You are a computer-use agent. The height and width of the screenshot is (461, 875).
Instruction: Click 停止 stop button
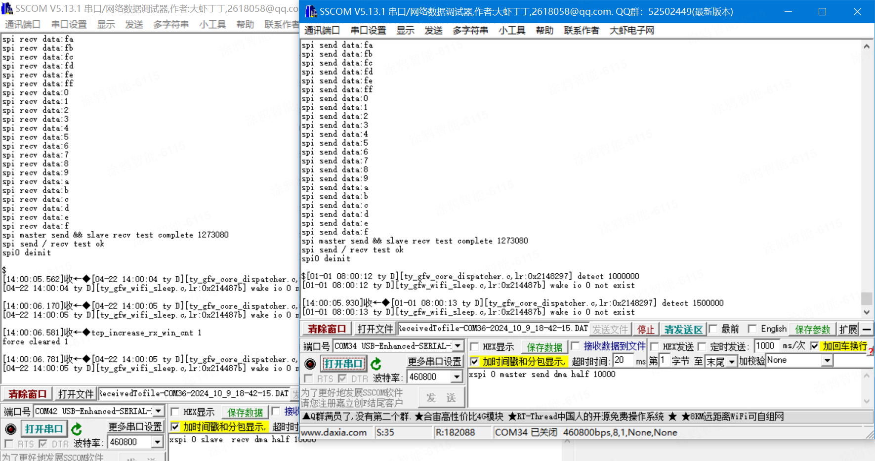(646, 329)
